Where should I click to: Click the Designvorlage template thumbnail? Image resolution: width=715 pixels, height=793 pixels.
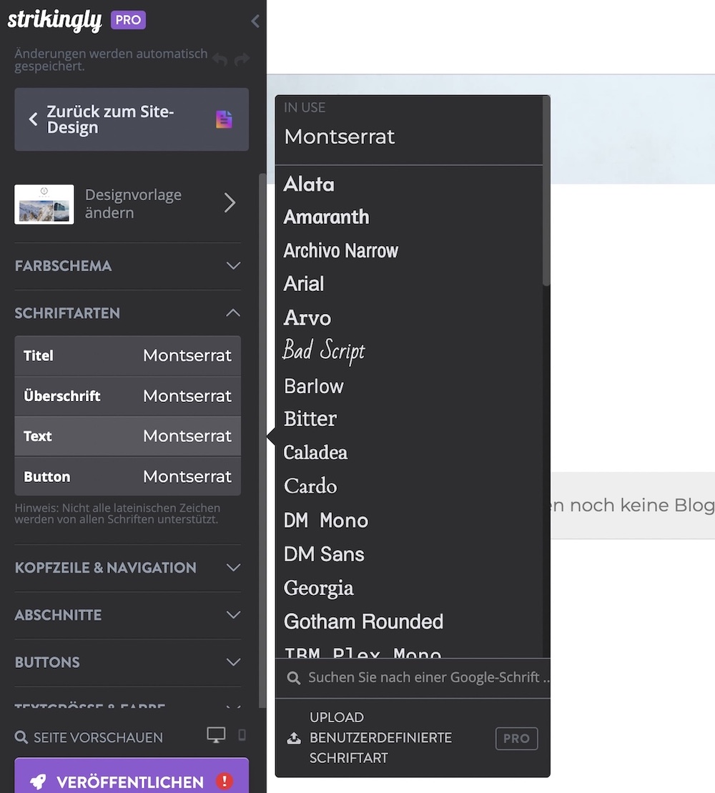coord(44,204)
